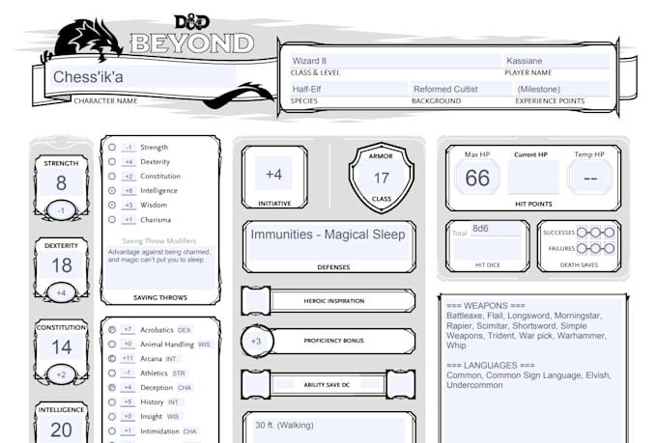
Task: Click the Deception +4 modifier value
Action: tap(128, 387)
